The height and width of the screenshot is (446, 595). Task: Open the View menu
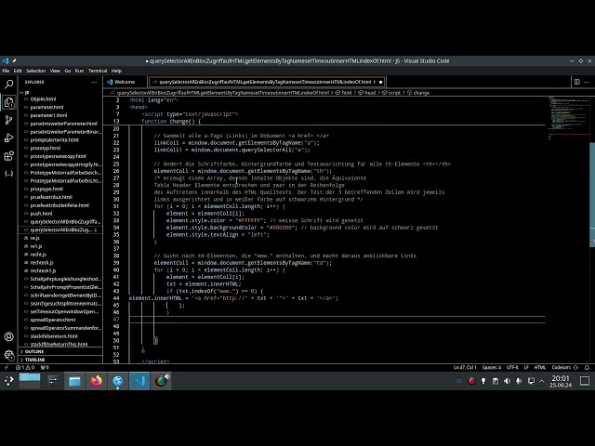coord(55,71)
